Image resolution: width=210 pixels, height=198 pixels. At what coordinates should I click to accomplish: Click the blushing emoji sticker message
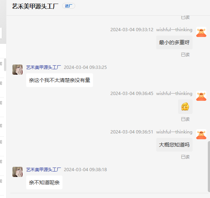185,107
